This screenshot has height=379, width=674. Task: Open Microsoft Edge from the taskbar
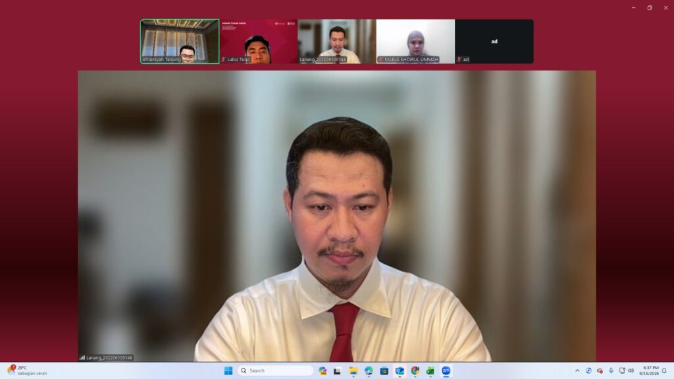pos(369,370)
